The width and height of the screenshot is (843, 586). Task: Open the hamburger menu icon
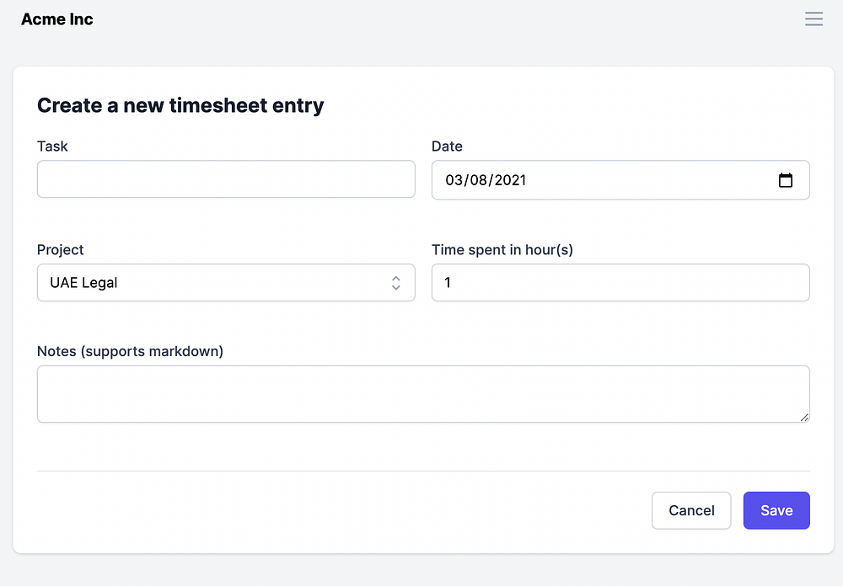tap(813, 19)
